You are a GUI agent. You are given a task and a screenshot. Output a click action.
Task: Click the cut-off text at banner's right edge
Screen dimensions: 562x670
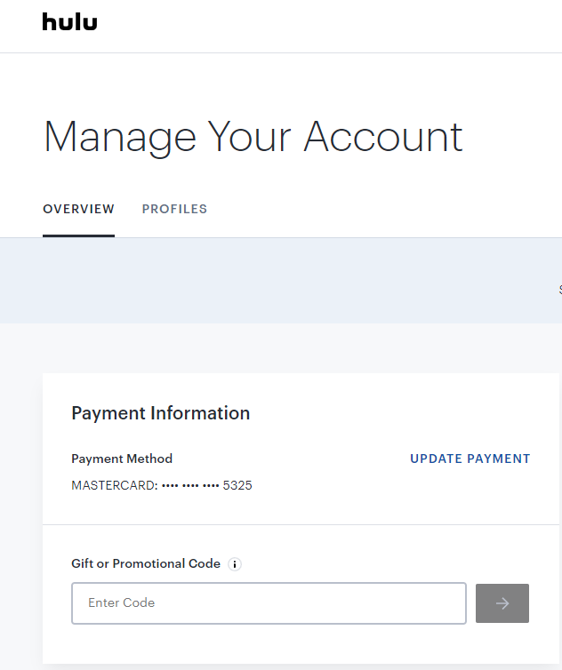[x=559, y=290]
